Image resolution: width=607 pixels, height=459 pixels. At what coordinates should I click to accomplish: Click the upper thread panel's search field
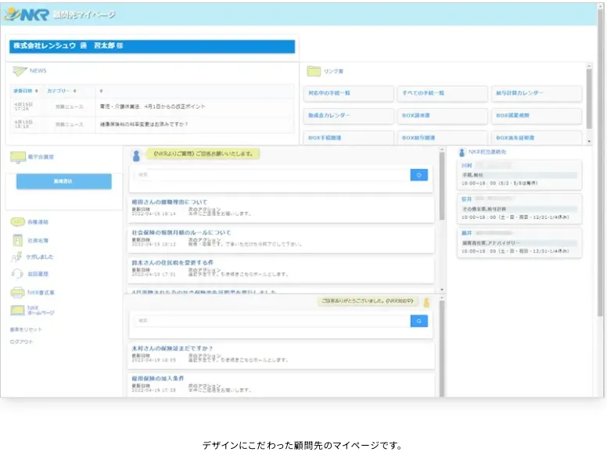tap(272, 175)
